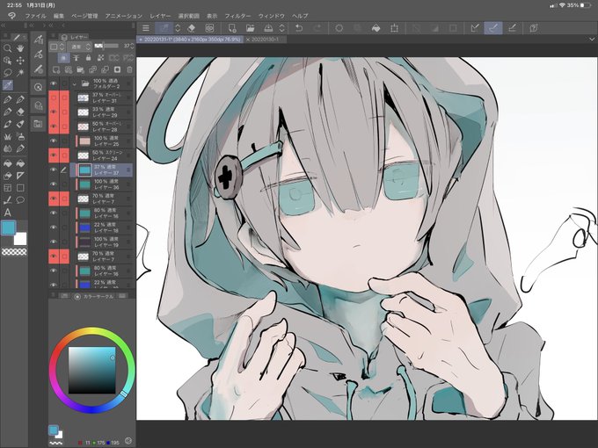Hide レイヤー 29 with its eye icon
The image size is (598, 448).
coord(54,112)
